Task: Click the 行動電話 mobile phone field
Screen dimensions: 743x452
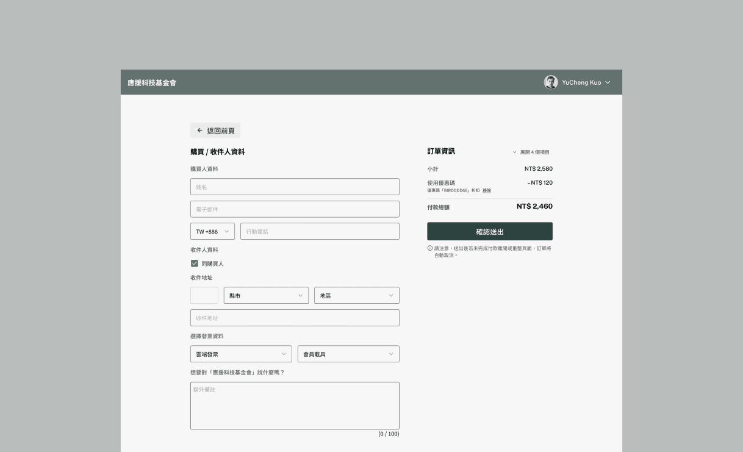Action: pos(320,231)
